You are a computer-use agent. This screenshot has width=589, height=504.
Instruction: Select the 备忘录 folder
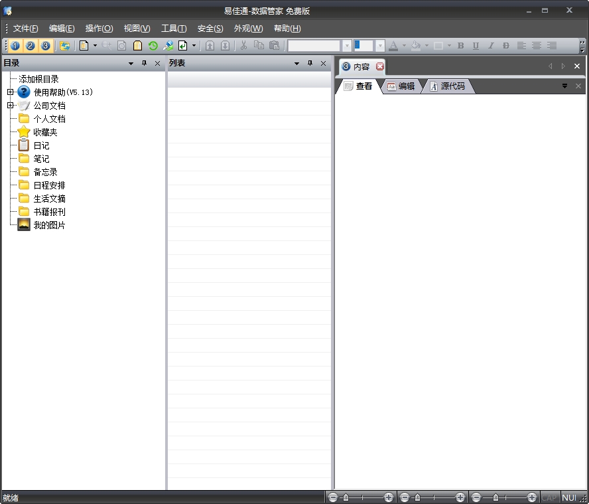point(45,172)
